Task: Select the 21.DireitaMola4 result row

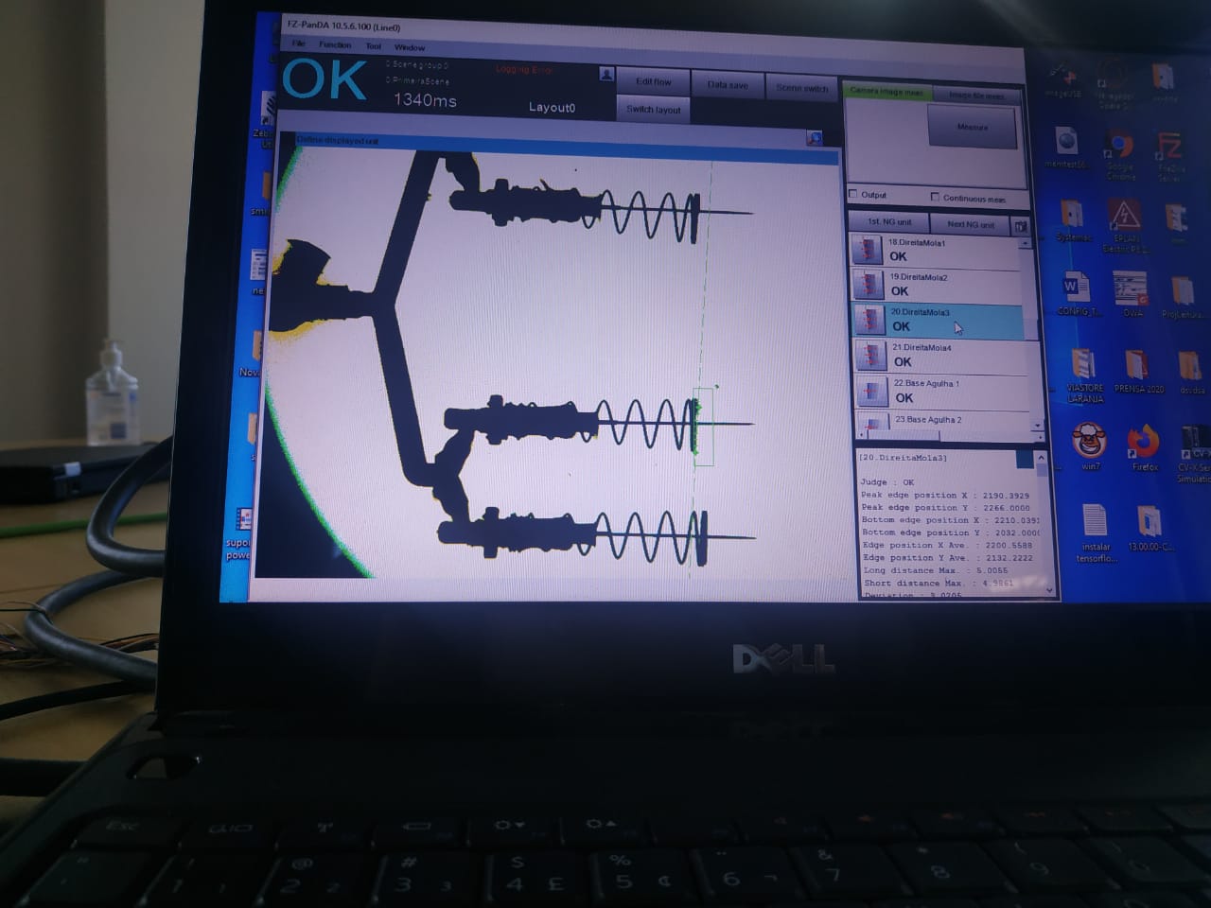Action: click(941, 356)
